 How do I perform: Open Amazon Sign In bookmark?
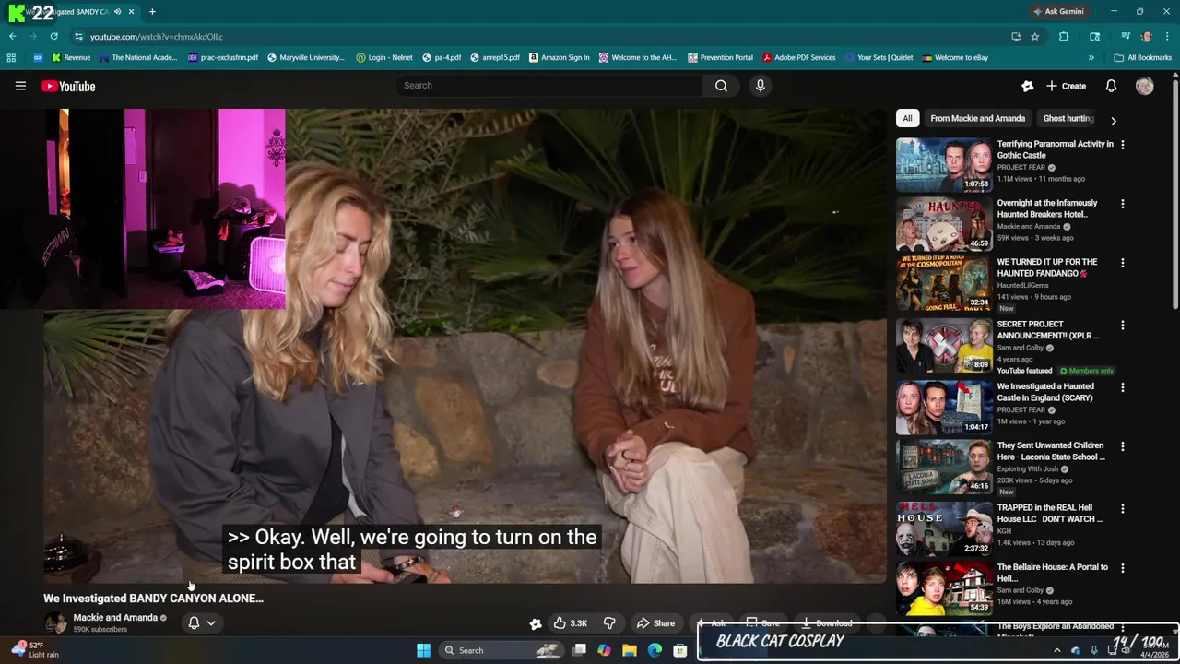point(560,57)
